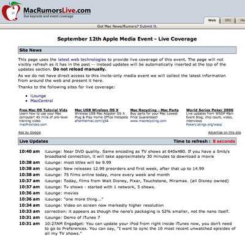This screenshot has height=236, width=245.
Task: Switch to the IRC tab
Action: 228,20
